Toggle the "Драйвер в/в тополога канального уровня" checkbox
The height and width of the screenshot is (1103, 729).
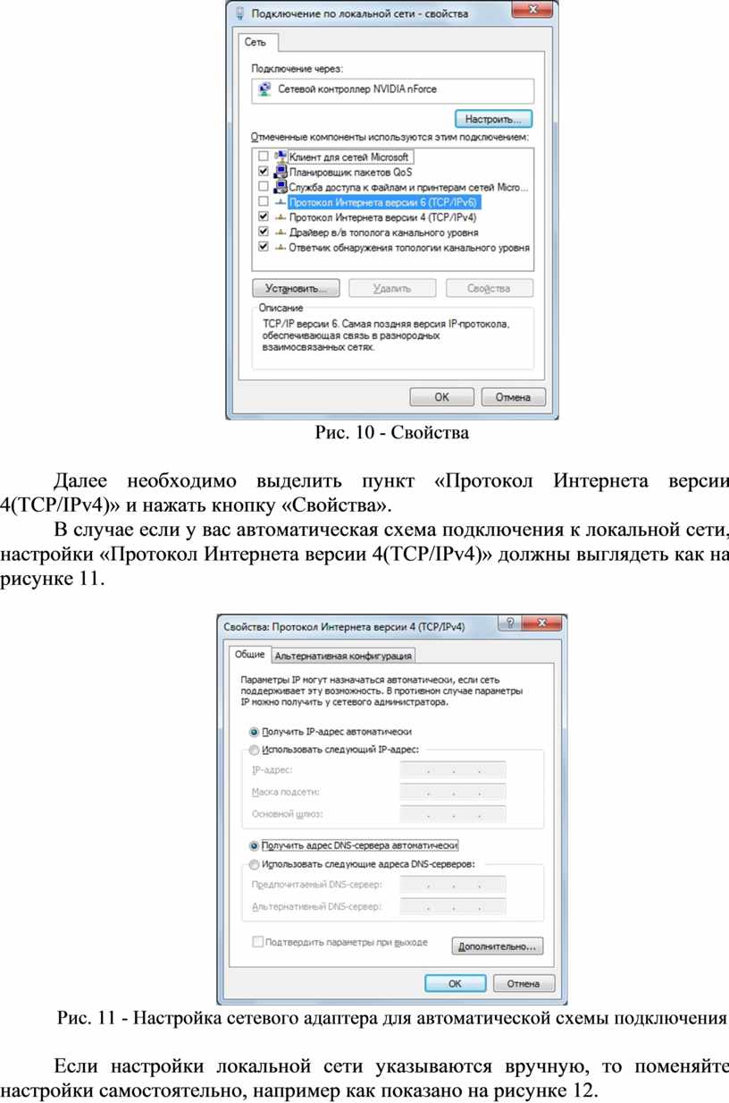pos(263,233)
